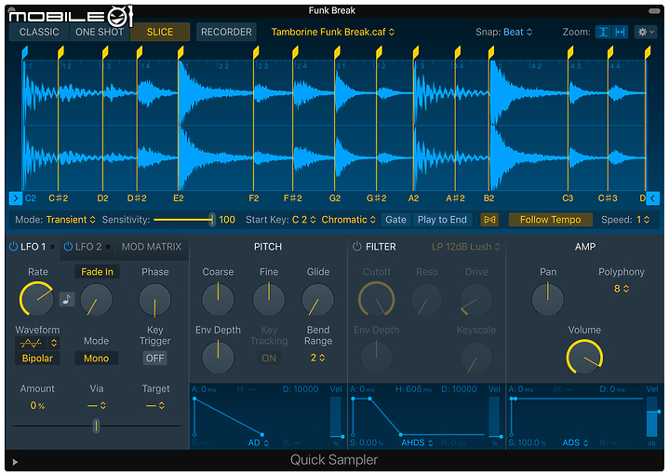Viewport: 669px width, 476px height.
Task: Open the LFO Target dropdown
Action: pyautogui.click(x=155, y=405)
